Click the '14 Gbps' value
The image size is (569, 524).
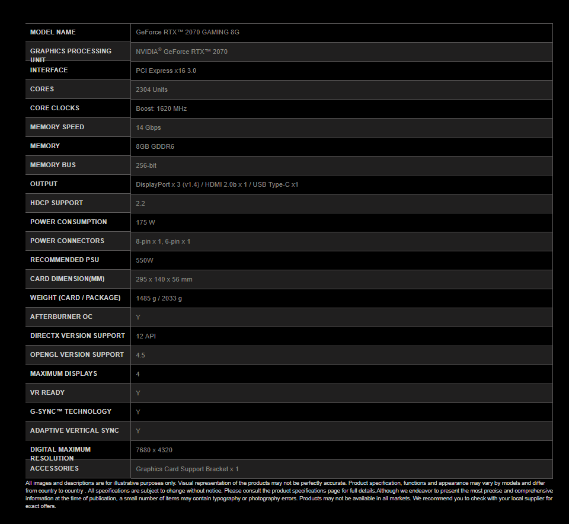[x=148, y=127]
